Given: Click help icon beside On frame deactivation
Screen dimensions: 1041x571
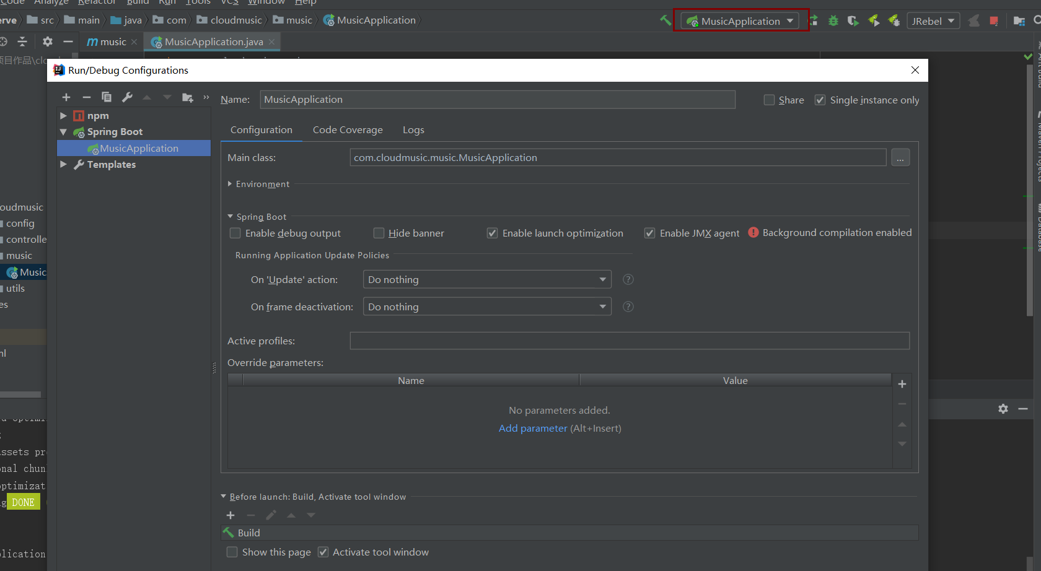Looking at the screenshot, I should (x=628, y=307).
